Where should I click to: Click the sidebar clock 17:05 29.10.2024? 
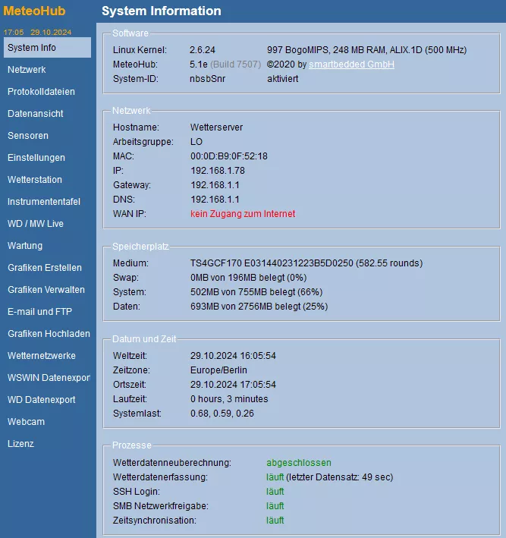point(37,33)
